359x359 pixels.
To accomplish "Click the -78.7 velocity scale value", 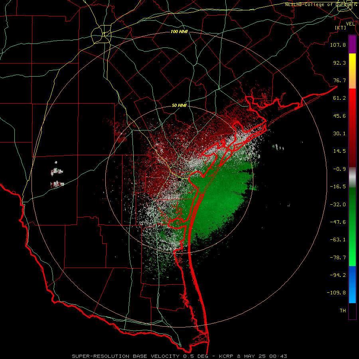I will click(338, 258).
